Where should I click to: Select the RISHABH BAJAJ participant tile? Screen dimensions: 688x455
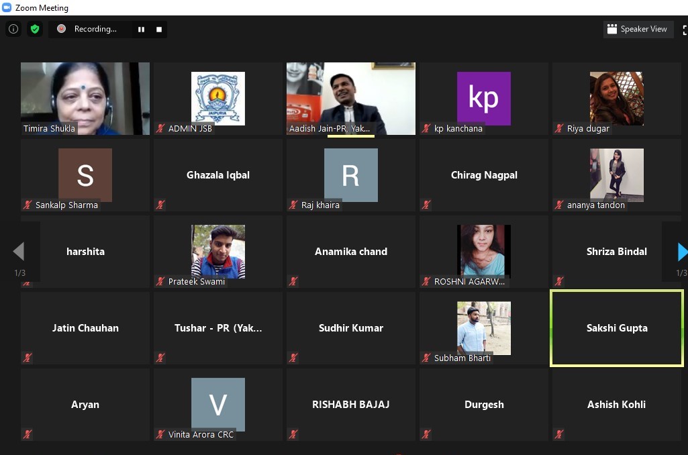[351, 405]
